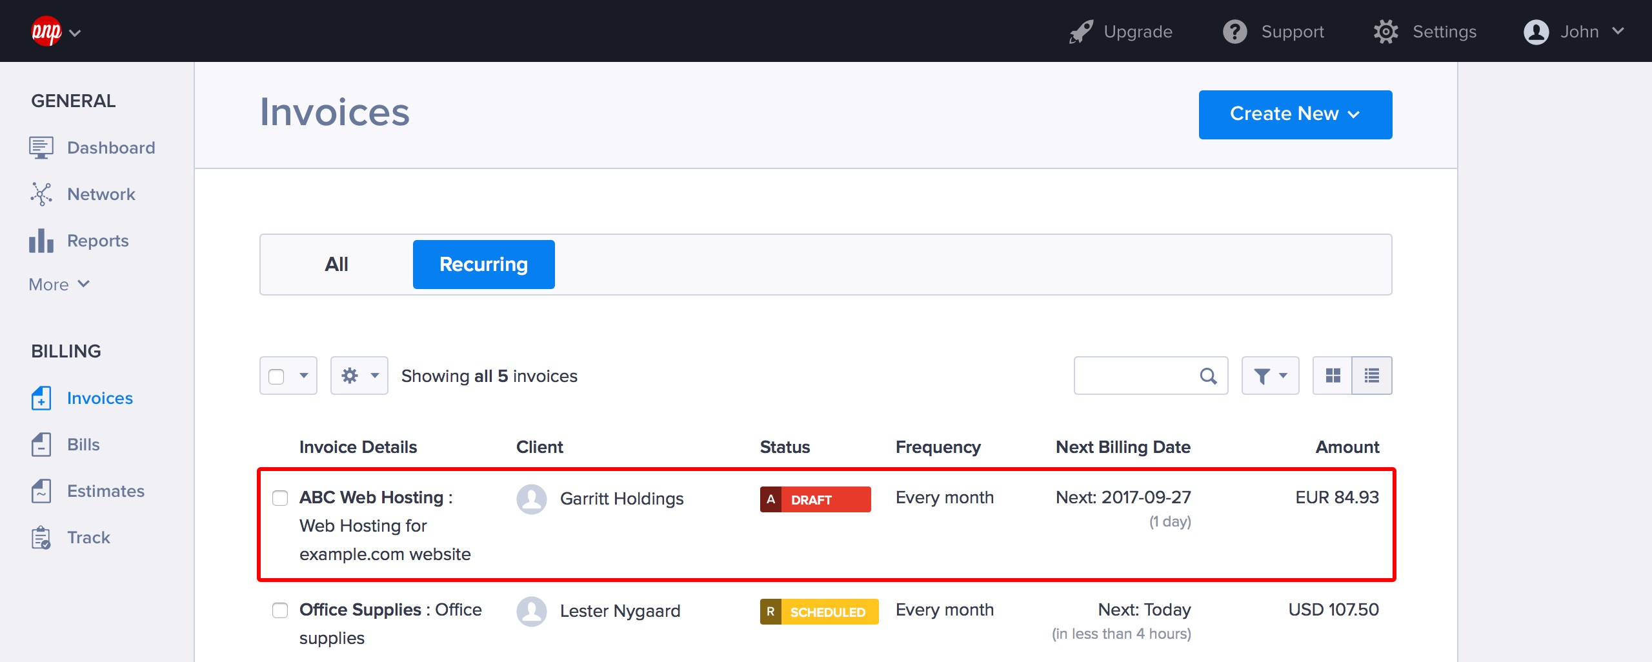This screenshot has width=1652, height=662.
Task: Tick the ABC Web Hosting checkbox
Action: pyautogui.click(x=280, y=498)
